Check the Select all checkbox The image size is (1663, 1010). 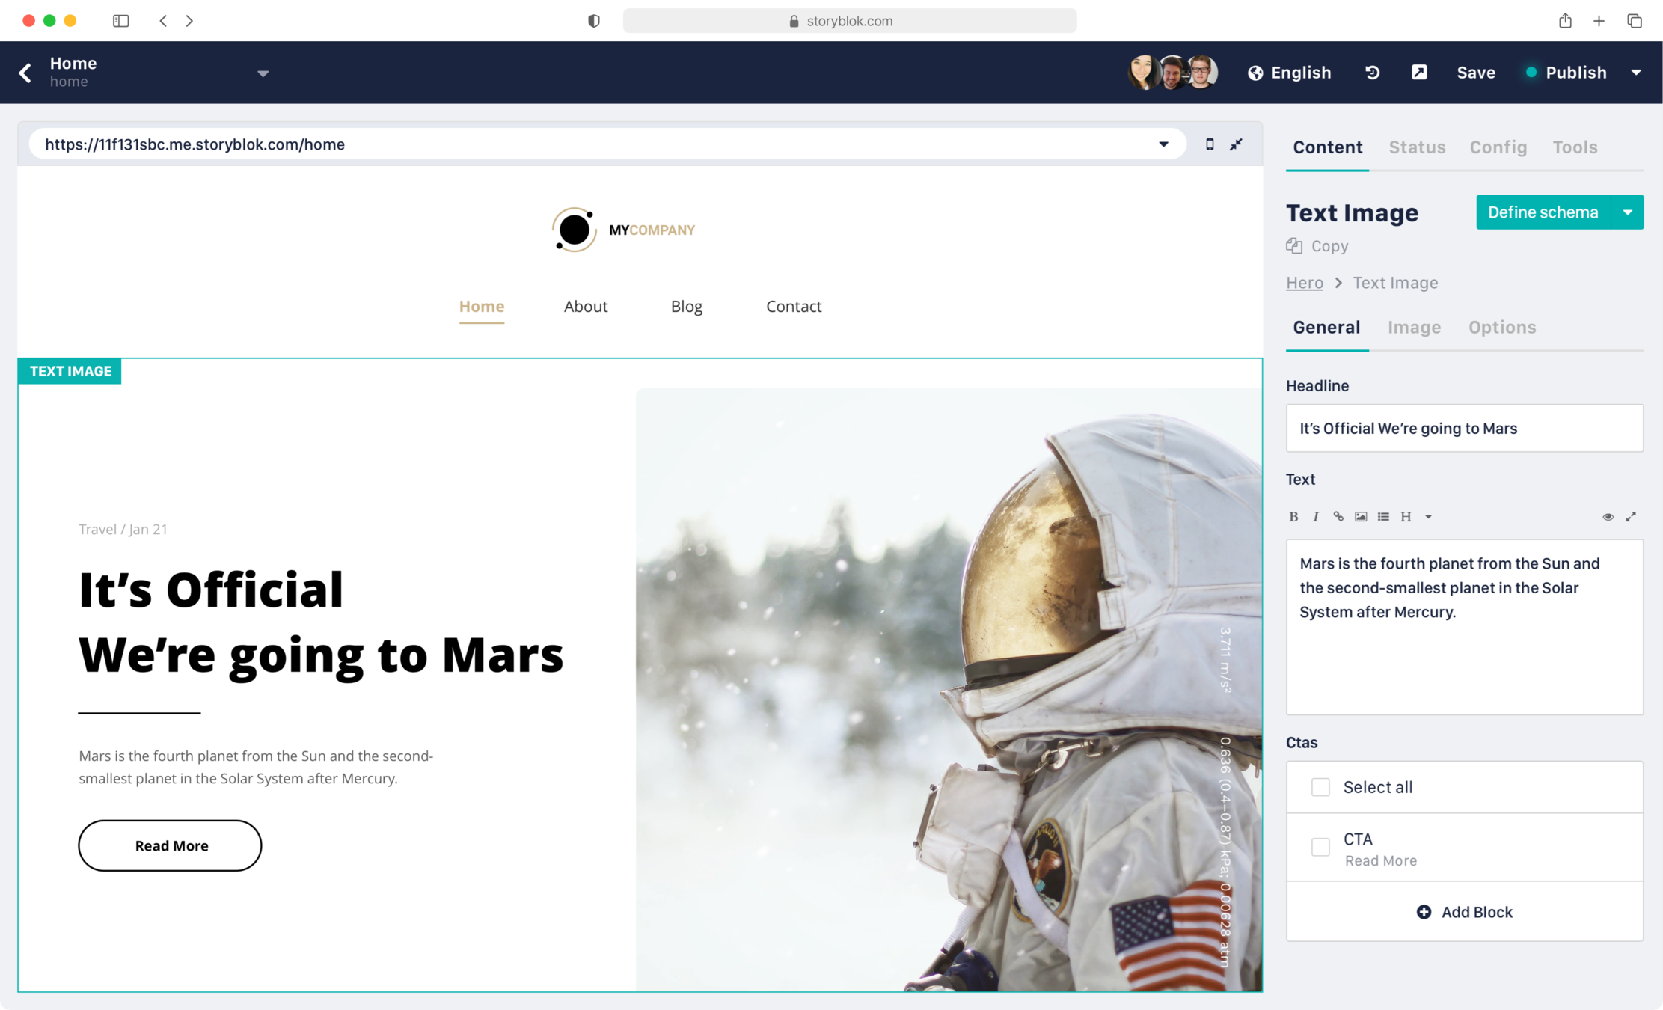click(1320, 787)
